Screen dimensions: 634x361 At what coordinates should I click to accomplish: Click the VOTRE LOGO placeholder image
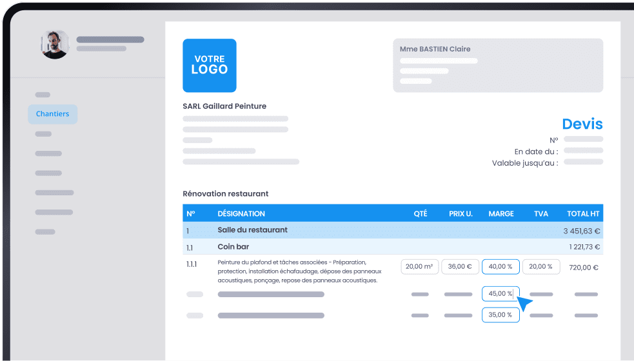click(210, 65)
